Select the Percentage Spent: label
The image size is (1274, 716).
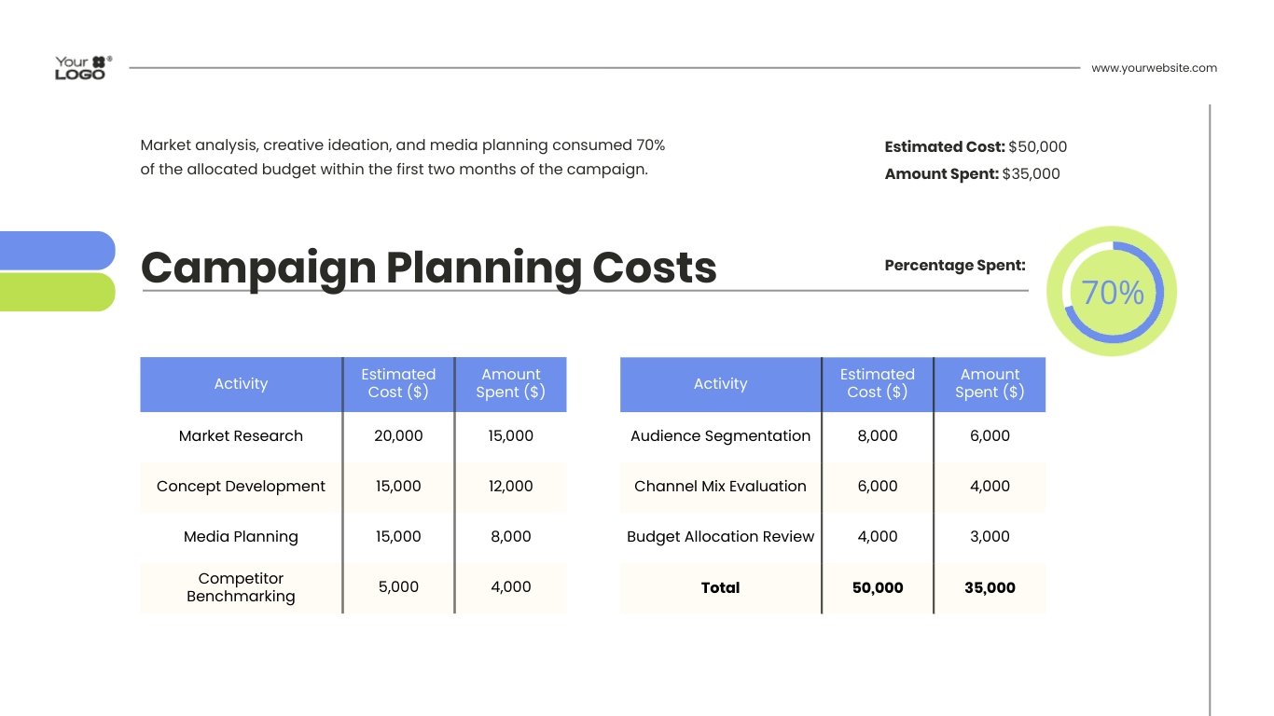click(x=955, y=265)
